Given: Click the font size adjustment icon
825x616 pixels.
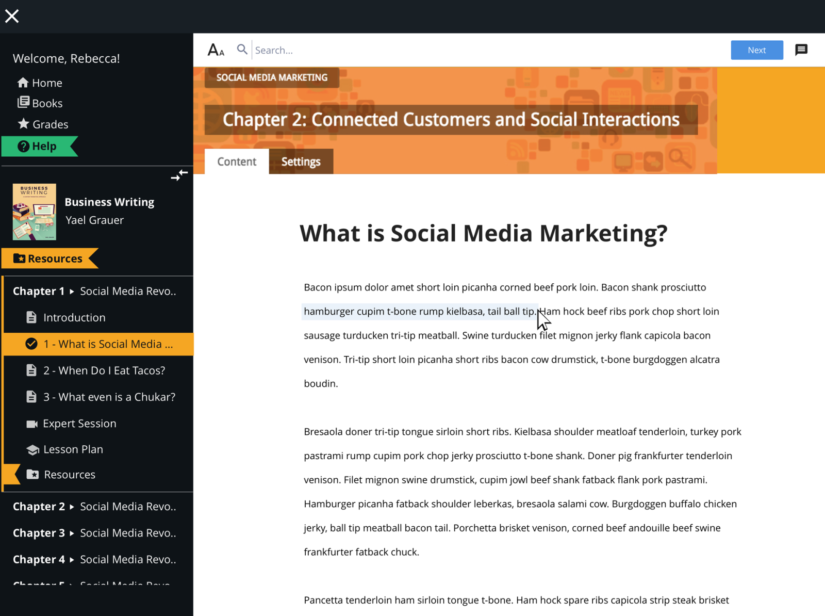Looking at the screenshot, I should point(216,50).
